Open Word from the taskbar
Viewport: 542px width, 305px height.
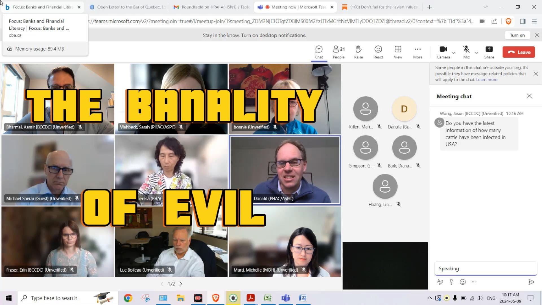click(303, 298)
